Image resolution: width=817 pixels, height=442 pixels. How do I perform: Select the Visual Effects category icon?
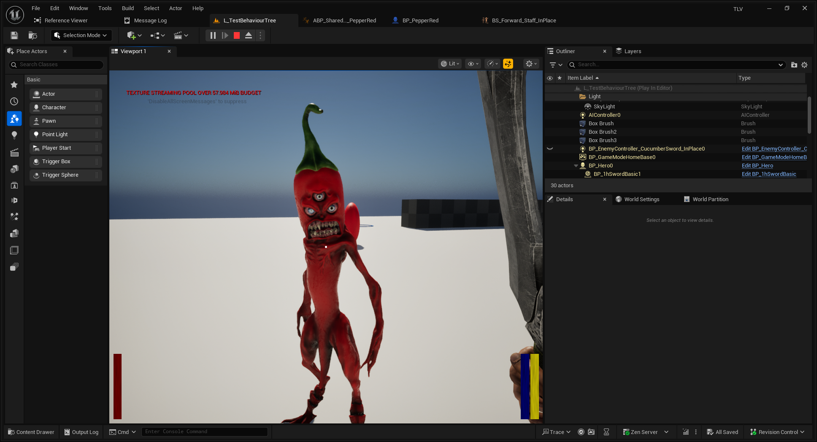point(14,216)
